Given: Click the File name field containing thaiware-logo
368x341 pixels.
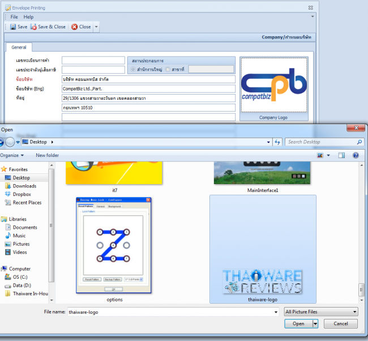Looking at the screenshot, I should [170, 312].
